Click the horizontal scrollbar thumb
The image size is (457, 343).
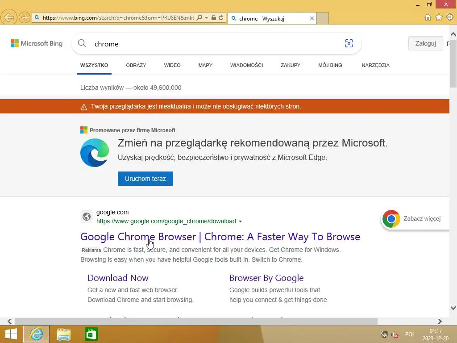tap(196, 321)
